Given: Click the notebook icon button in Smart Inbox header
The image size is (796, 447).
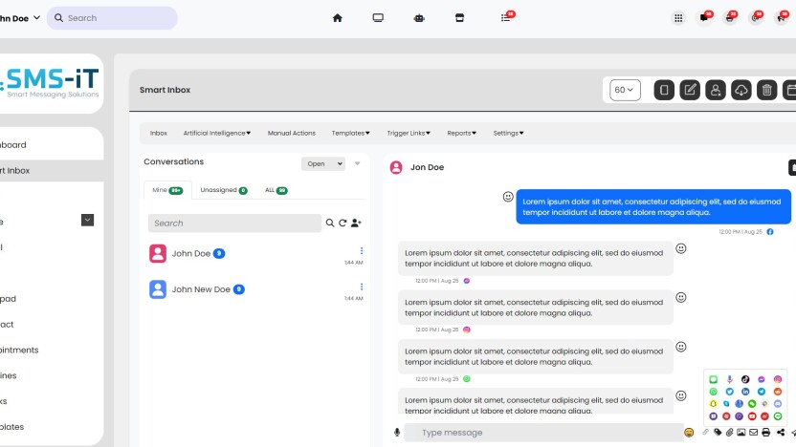Looking at the screenshot, I should [664, 90].
